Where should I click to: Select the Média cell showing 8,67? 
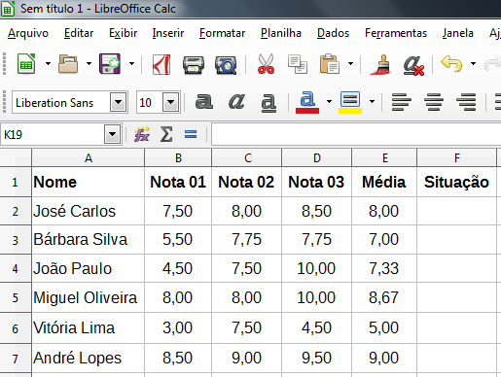384,297
